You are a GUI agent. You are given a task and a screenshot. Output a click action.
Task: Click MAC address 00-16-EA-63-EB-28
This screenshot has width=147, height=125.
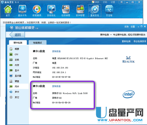point(61,103)
